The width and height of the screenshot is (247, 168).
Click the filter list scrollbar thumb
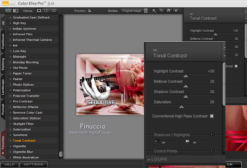click(61, 154)
